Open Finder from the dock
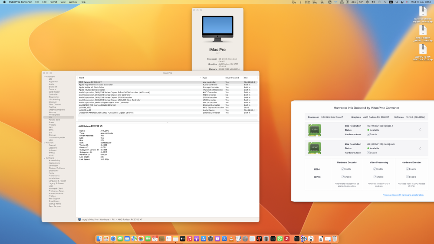 click(x=99, y=239)
